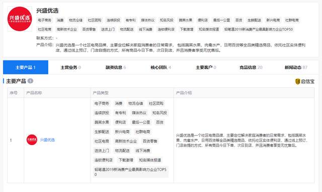
Task: Click the 新兴电商 tag under the company title
Action: (273, 20)
